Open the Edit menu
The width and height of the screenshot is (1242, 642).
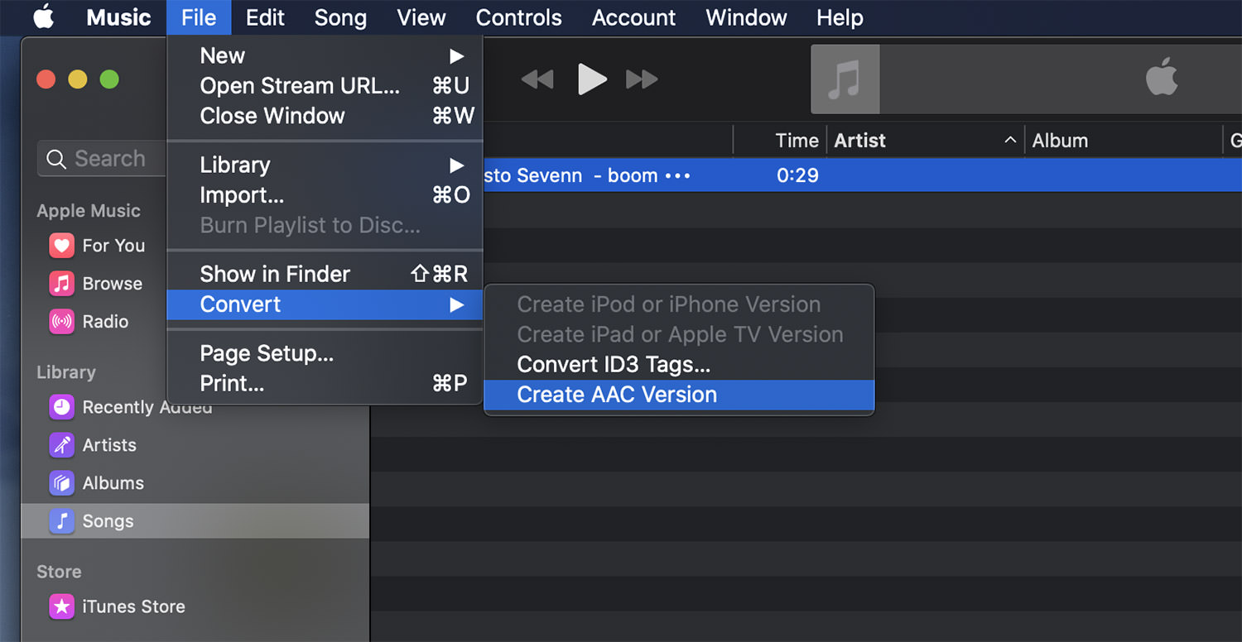point(265,17)
